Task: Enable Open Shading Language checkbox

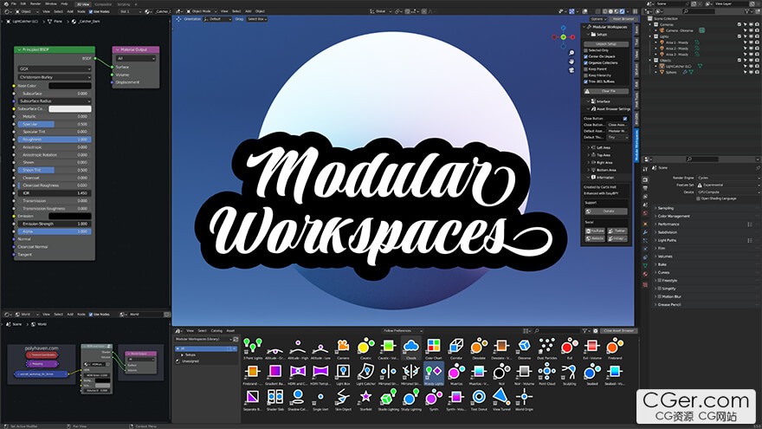Action: (x=698, y=198)
